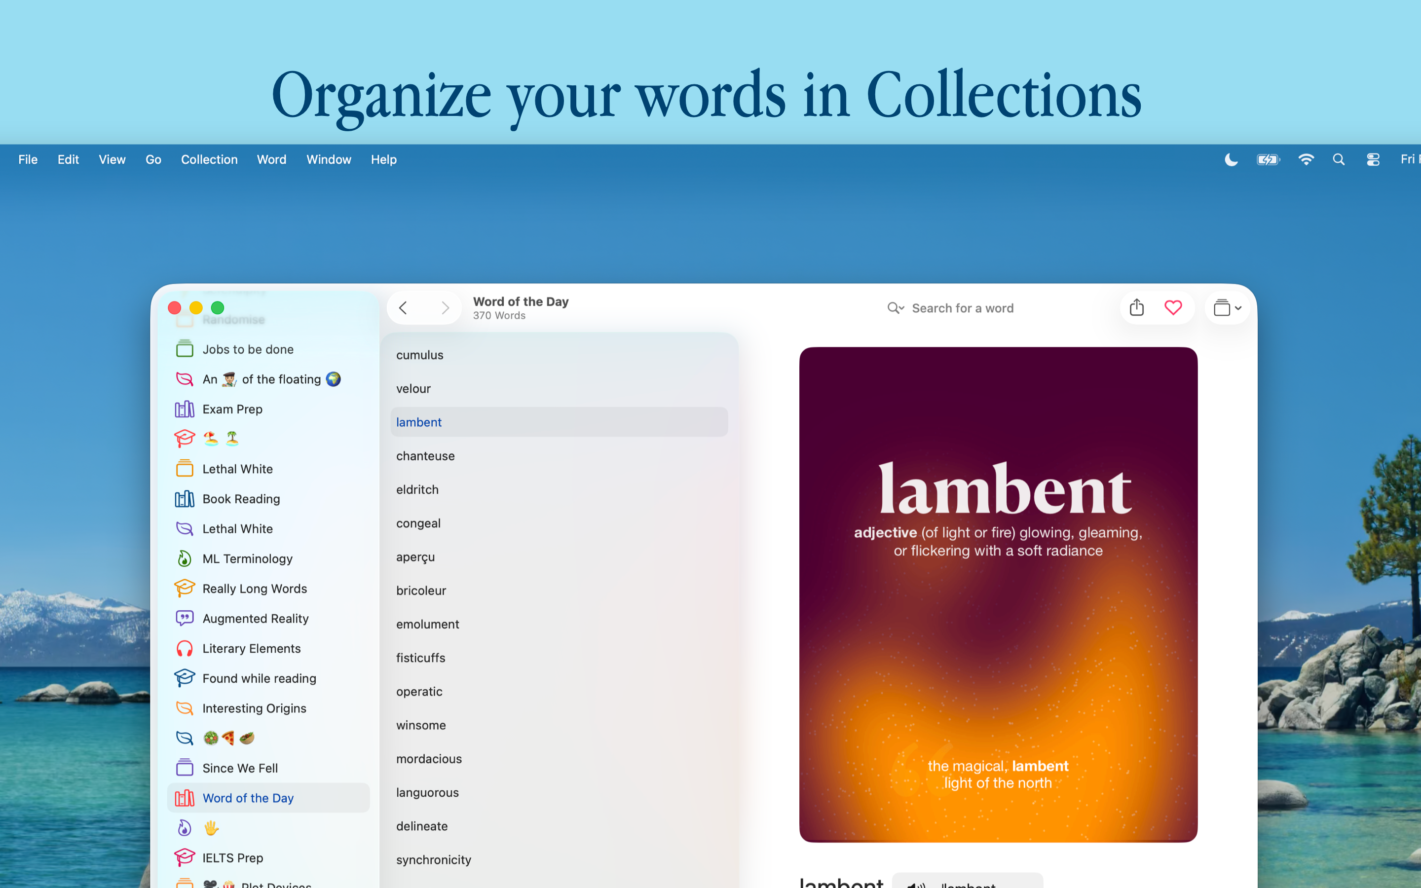The height and width of the screenshot is (888, 1421).
Task: Select the word bricoleur
Action: coord(559,590)
